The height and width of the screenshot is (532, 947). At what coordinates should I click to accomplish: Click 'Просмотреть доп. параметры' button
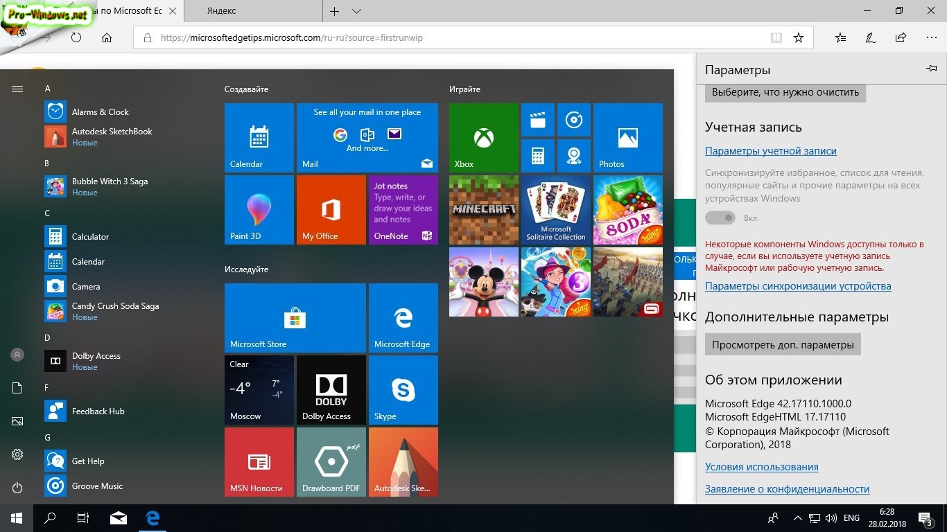pyautogui.click(x=783, y=344)
